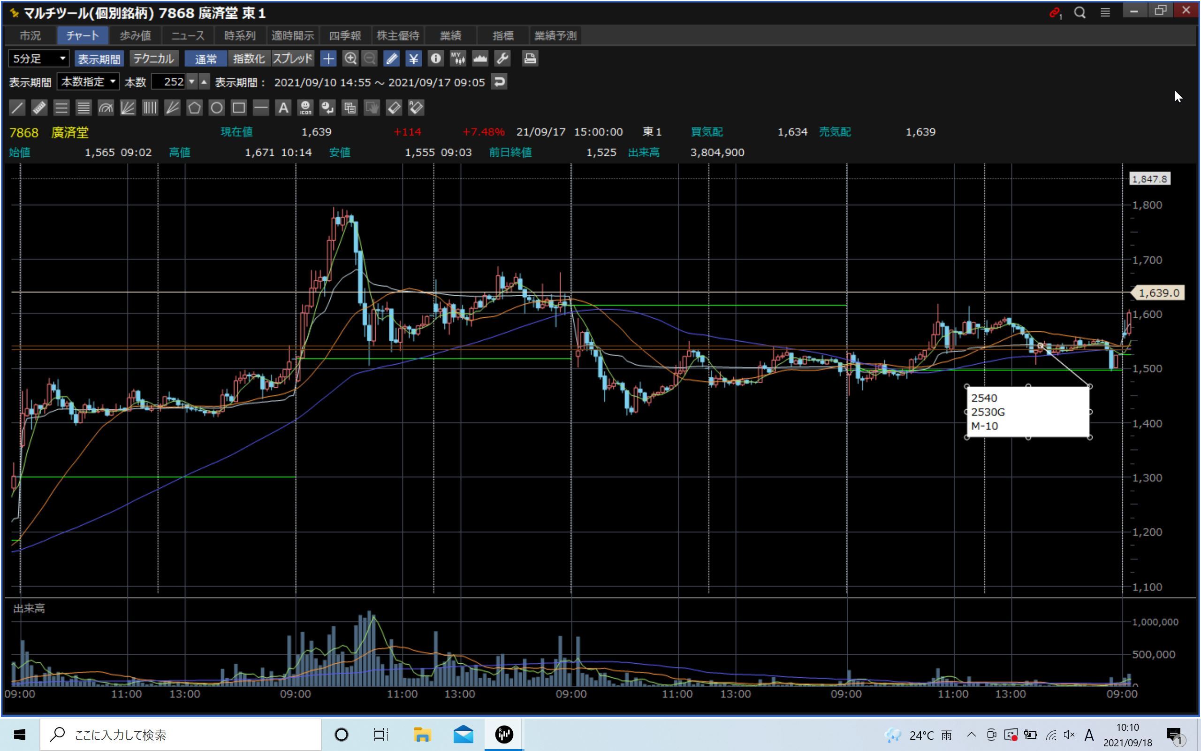Open the 5分足 timeframe dropdown
The image size is (1201, 751).
pyautogui.click(x=39, y=59)
